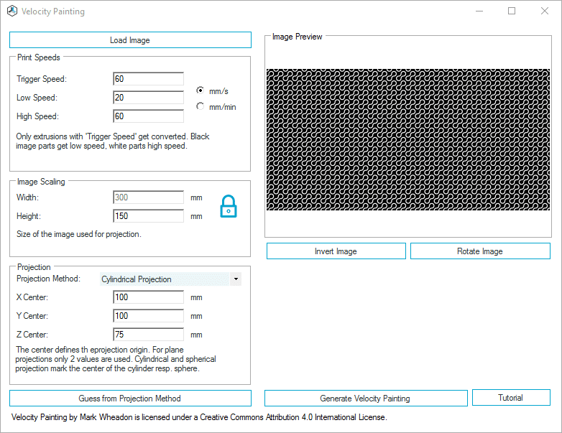Open the Projection Method dropdown arrow

236,279
